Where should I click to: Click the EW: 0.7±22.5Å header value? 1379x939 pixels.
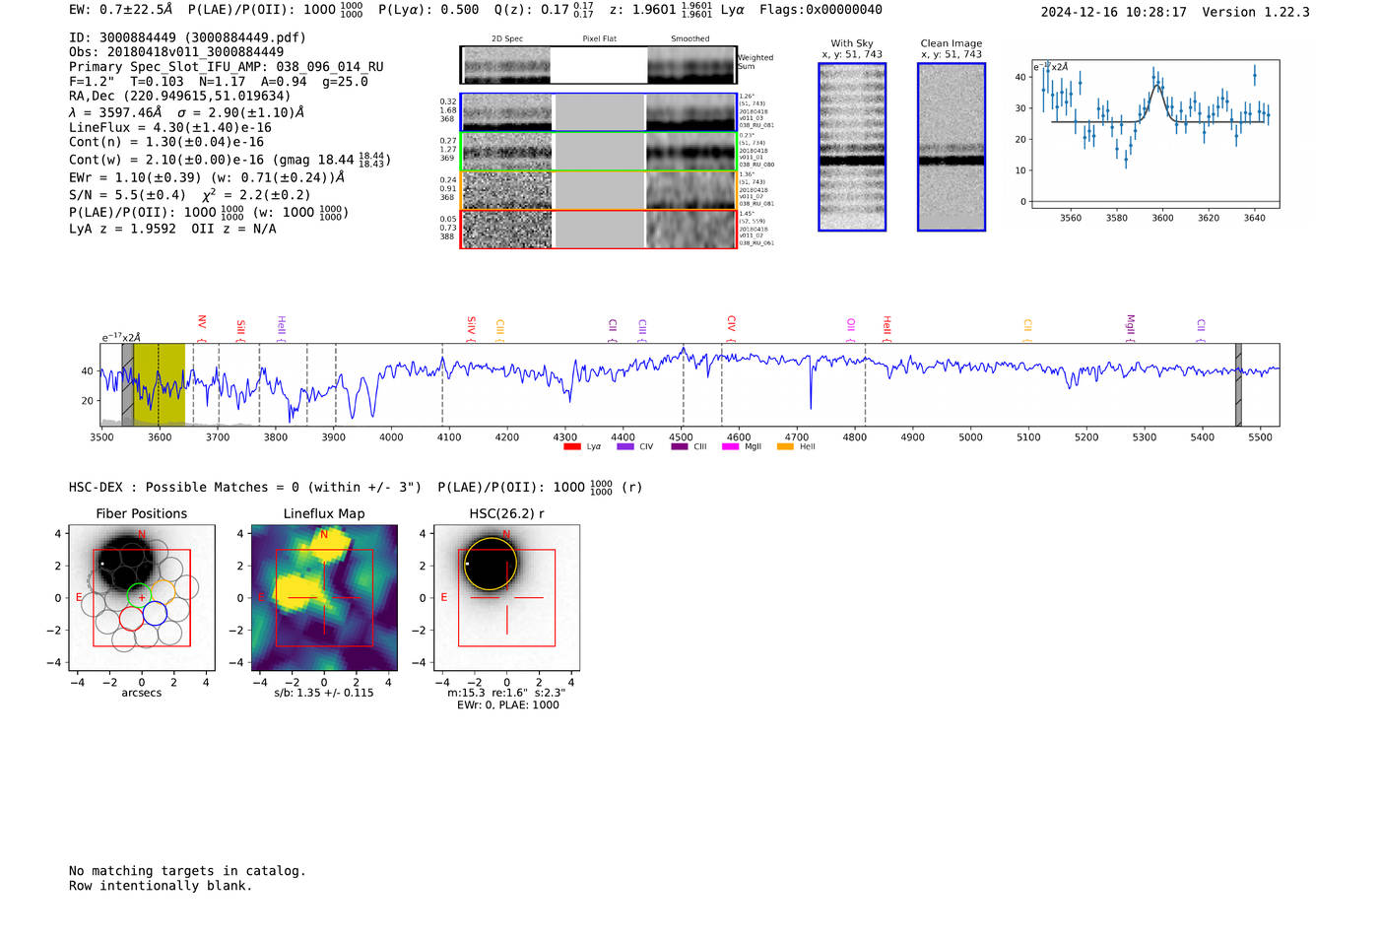(121, 9)
